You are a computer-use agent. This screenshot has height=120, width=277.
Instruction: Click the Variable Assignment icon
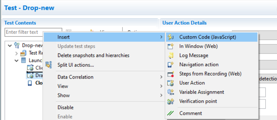[171, 92]
